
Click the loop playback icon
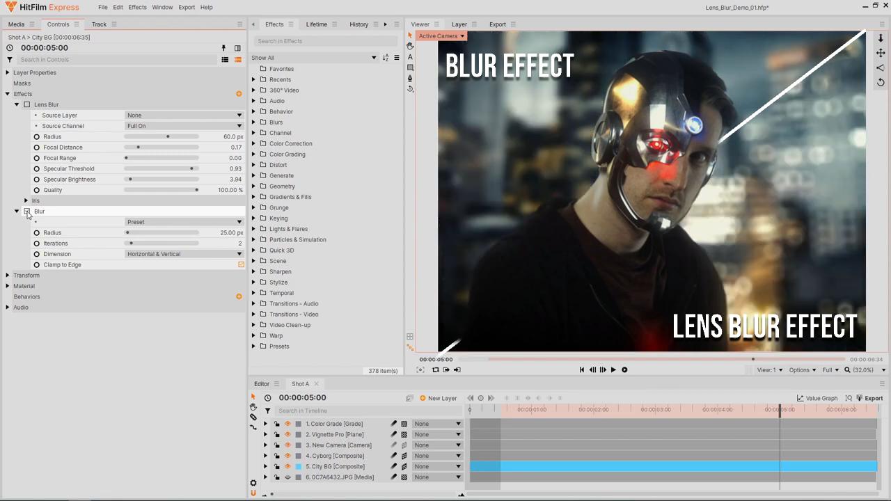click(x=436, y=370)
